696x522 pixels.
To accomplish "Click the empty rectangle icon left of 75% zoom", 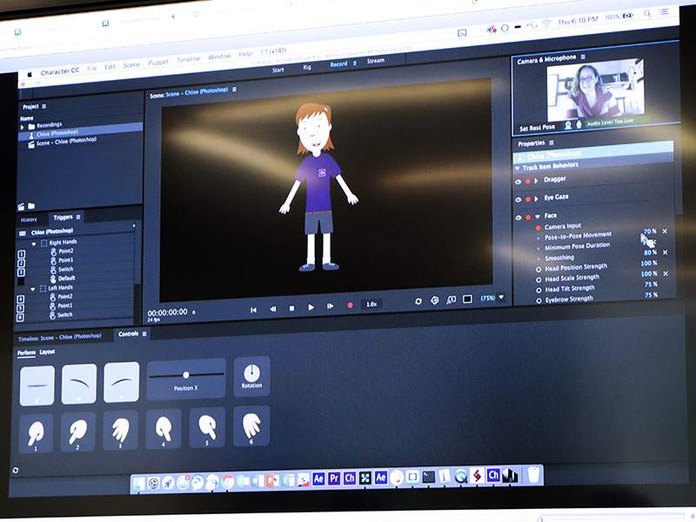I will (467, 299).
